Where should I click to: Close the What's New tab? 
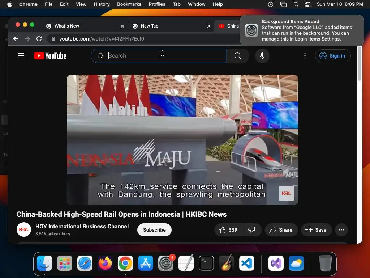pyautogui.click(x=122, y=26)
